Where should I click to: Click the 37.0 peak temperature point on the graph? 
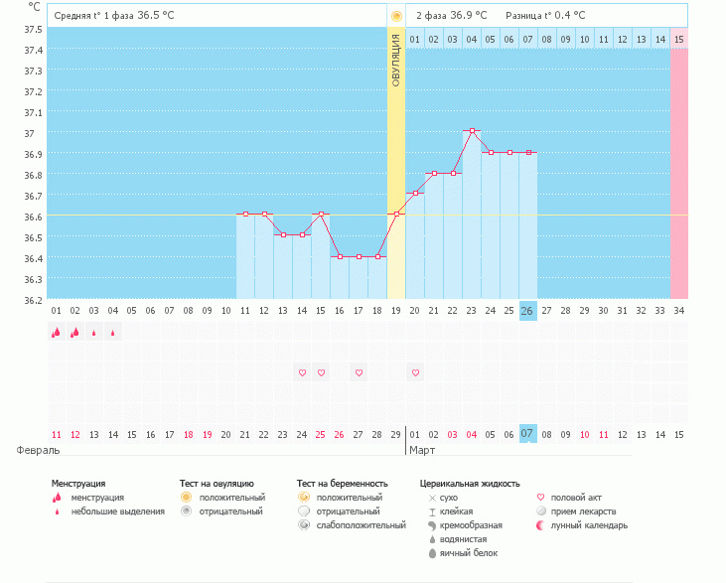(x=473, y=131)
